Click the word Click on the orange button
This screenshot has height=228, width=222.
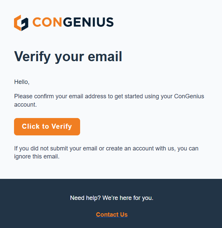tap(31, 126)
